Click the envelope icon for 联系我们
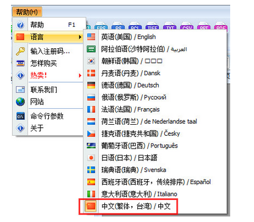Image resolution: width=254 pixels, height=222 pixels. pos(20,89)
